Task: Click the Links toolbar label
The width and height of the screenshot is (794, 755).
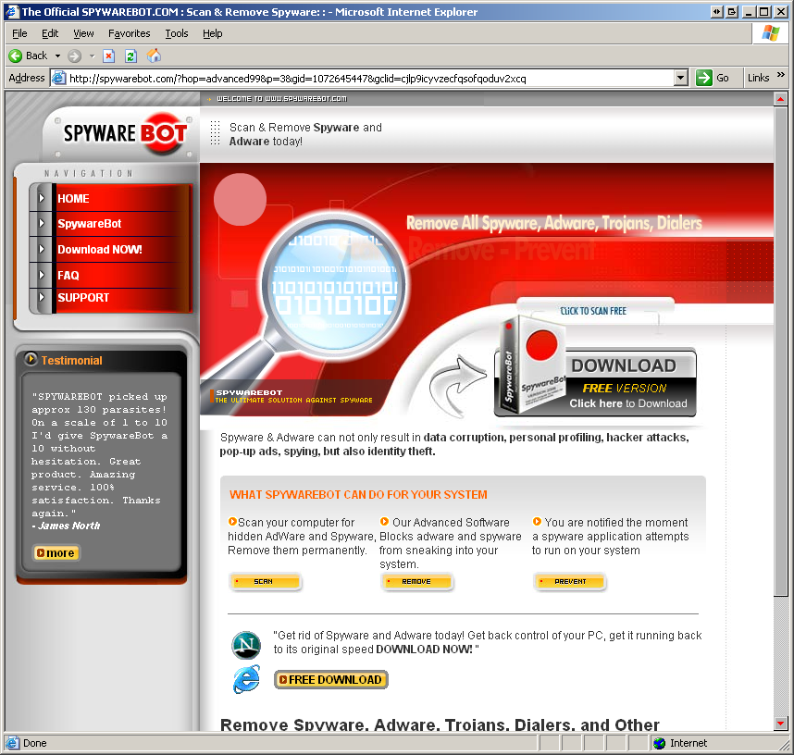Action: coord(758,78)
